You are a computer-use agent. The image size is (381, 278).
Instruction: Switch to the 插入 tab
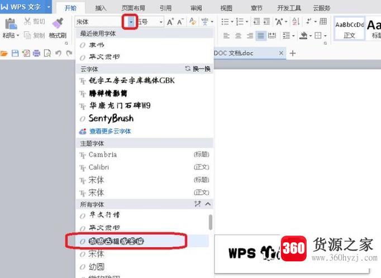point(101,8)
